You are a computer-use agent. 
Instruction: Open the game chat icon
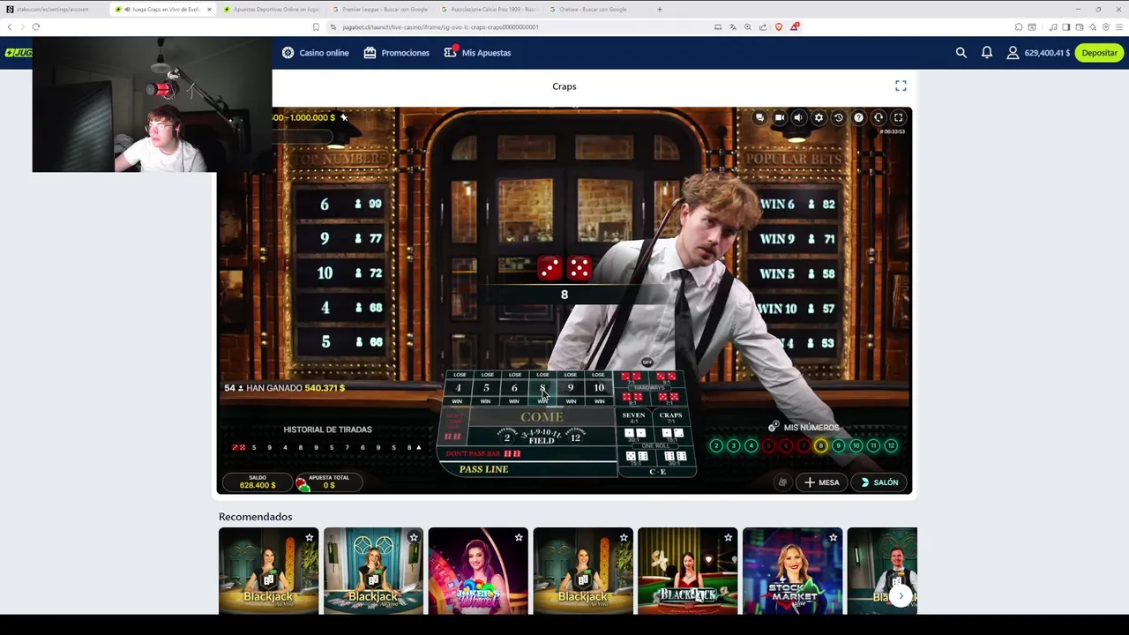tap(759, 117)
